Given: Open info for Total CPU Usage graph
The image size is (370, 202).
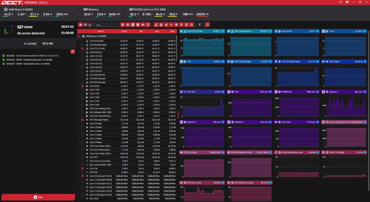Looking at the screenshot, I should pos(365,152).
